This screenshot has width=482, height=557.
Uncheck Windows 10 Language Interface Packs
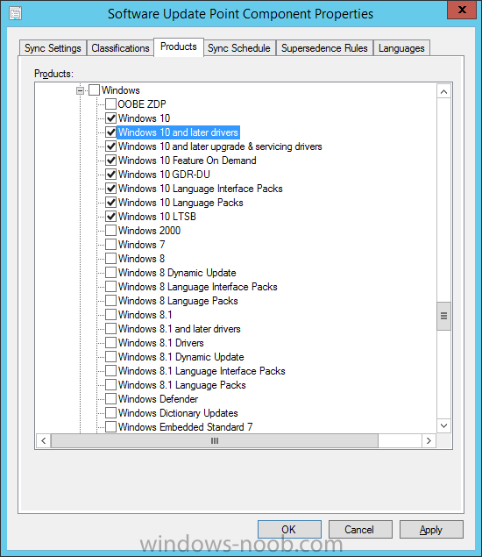click(x=110, y=189)
